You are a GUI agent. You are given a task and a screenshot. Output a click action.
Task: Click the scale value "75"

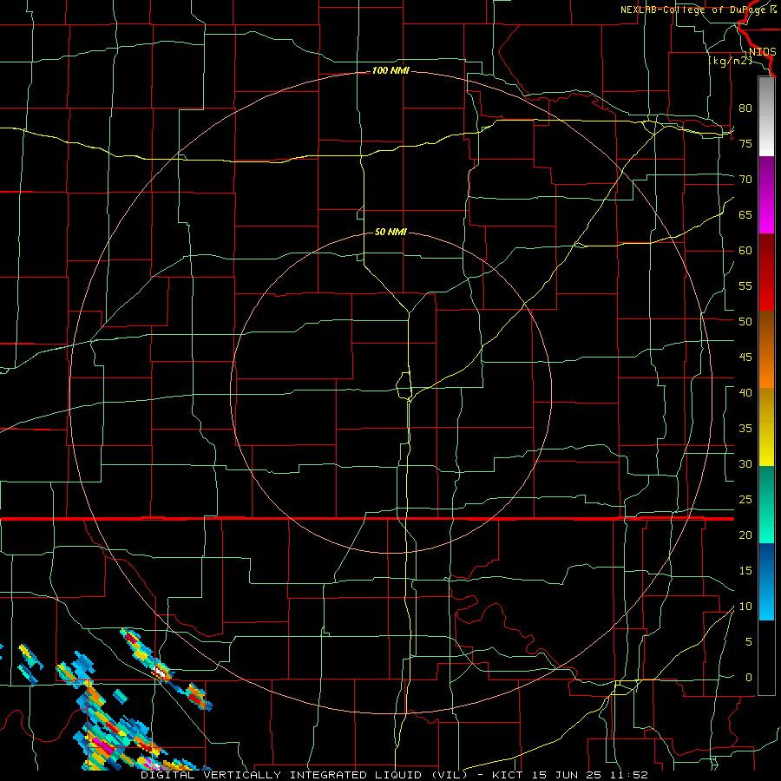745,143
